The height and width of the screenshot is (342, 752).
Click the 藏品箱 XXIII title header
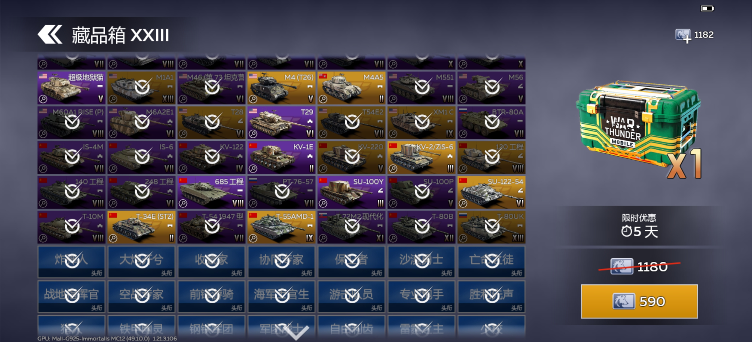click(x=120, y=35)
